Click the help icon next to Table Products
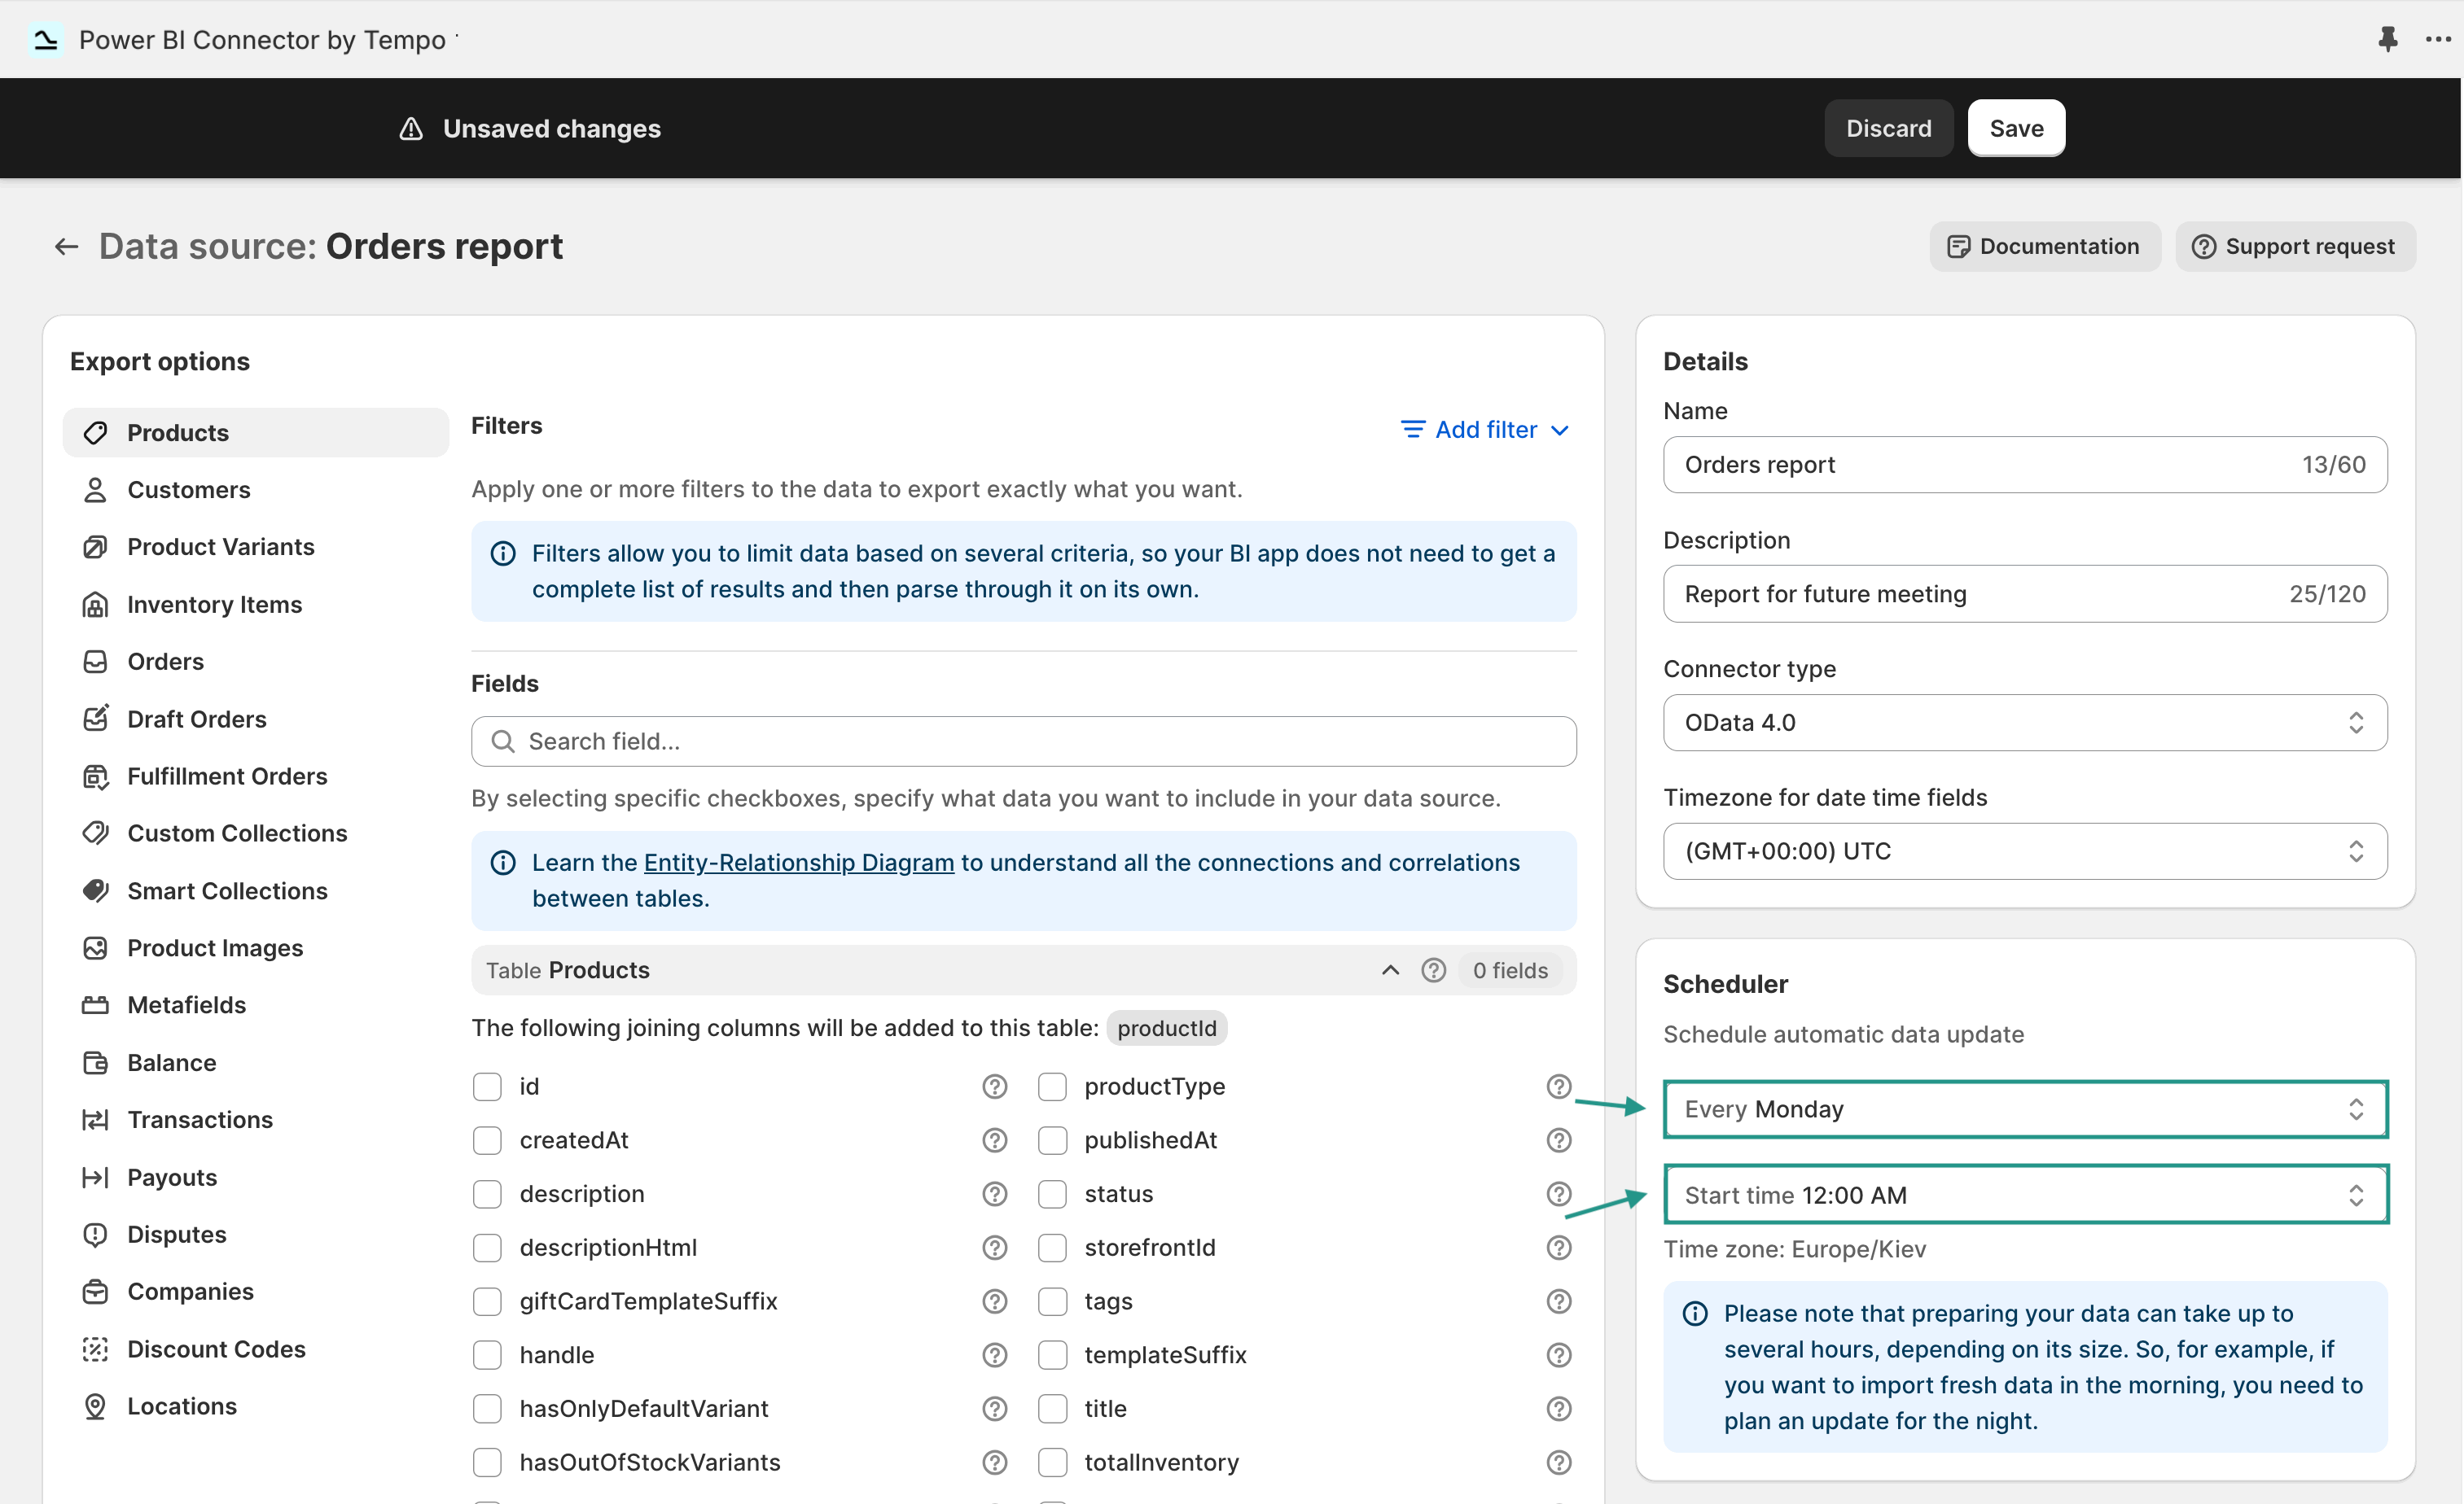The height and width of the screenshot is (1504, 2464). (x=1434, y=969)
